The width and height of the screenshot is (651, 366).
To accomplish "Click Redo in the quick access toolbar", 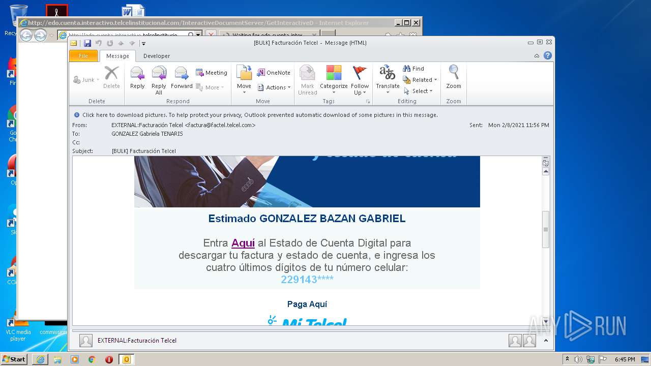I will [x=110, y=43].
